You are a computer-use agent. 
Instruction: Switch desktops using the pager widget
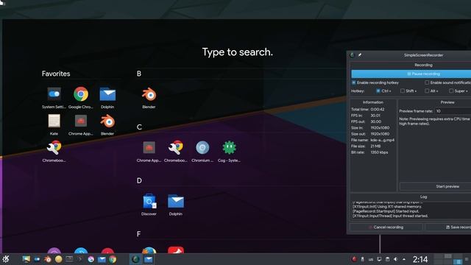[447, 259]
